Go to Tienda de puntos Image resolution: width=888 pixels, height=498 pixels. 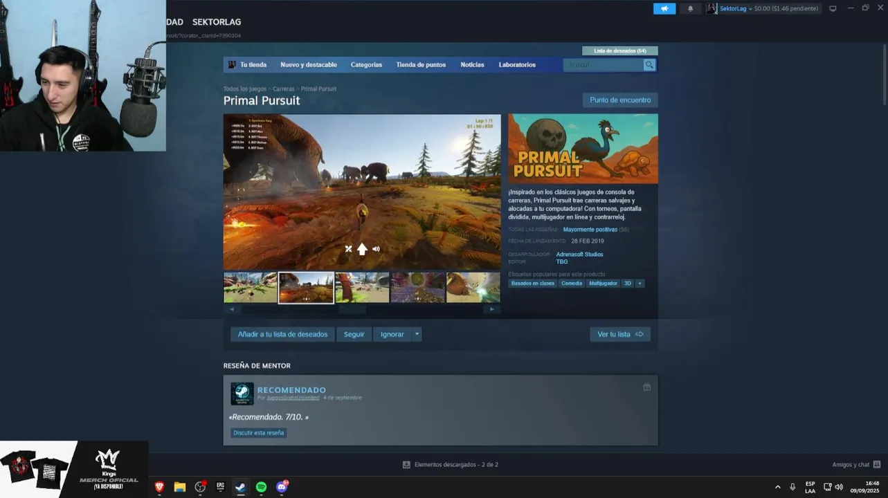click(421, 64)
